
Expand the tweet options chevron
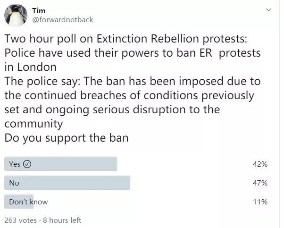(269, 9)
